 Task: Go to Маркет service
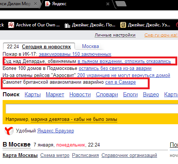(x=55, y=94)
